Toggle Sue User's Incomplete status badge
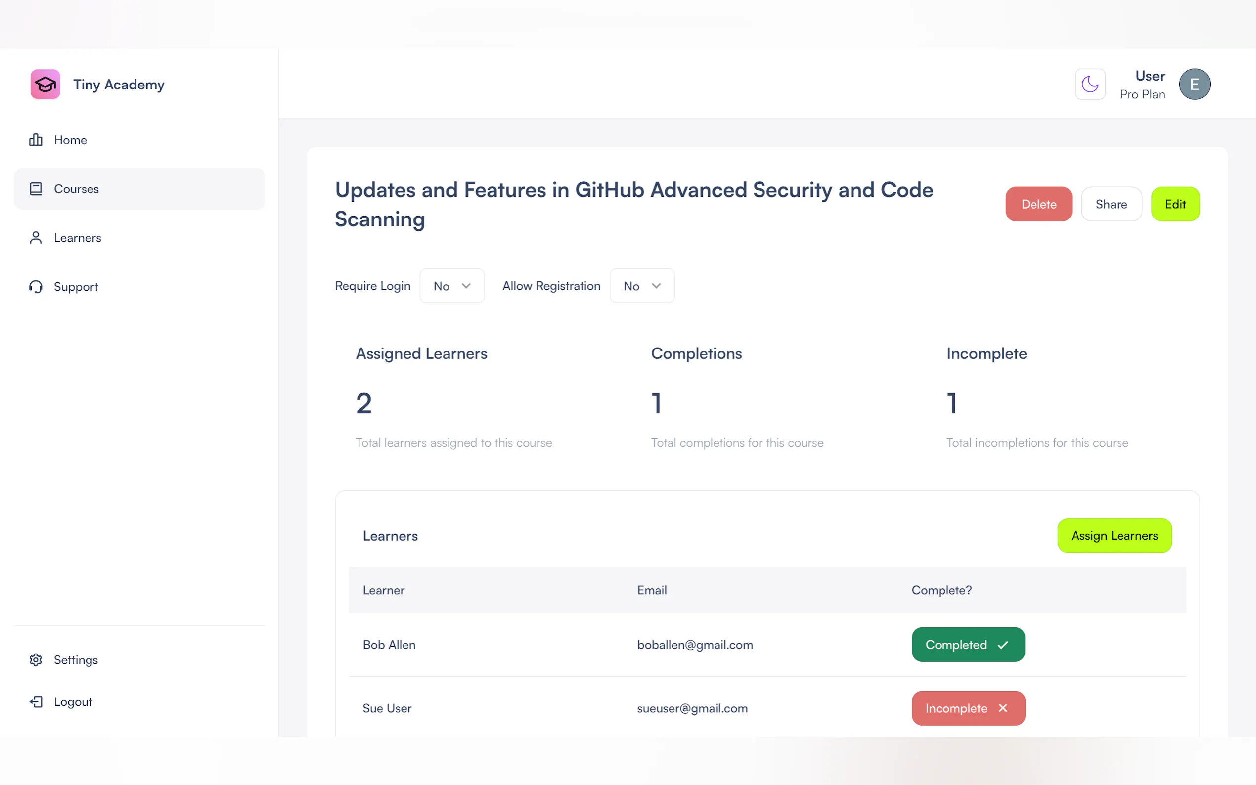This screenshot has height=785, width=1256. 968,708
